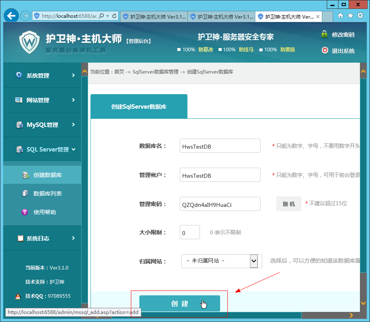Open 使用帮助 in the sidebar
The image size is (370, 322).
coord(42,212)
